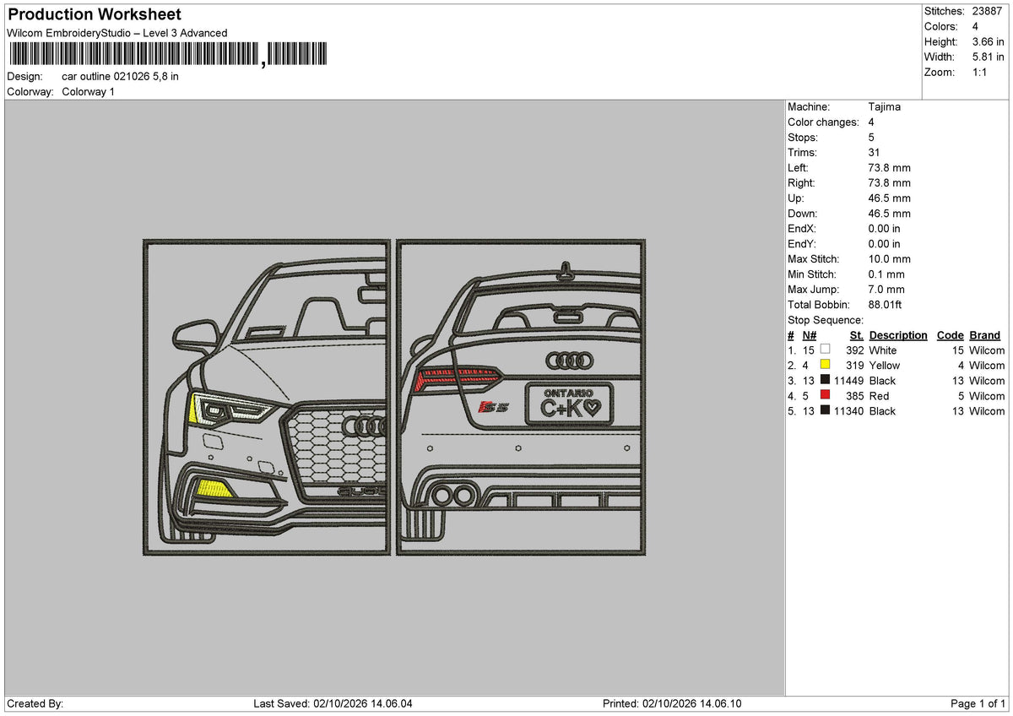Click 'Last Saved: 02/10/2026 14.06.04' footer text

[x=333, y=703]
